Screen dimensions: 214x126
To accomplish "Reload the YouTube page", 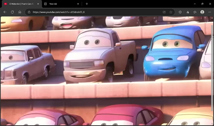I will click(12, 12).
